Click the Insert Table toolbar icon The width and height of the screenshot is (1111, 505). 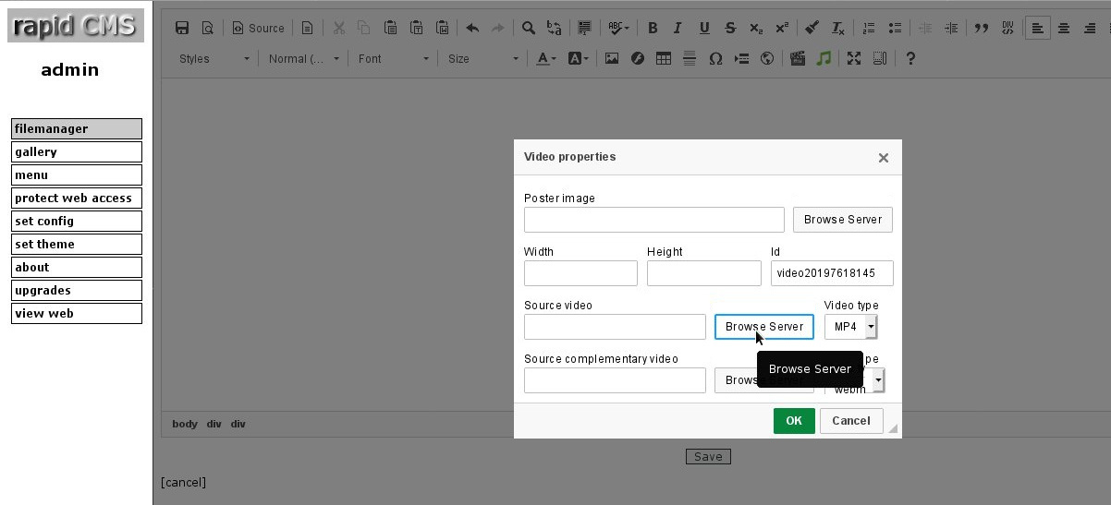click(x=663, y=58)
